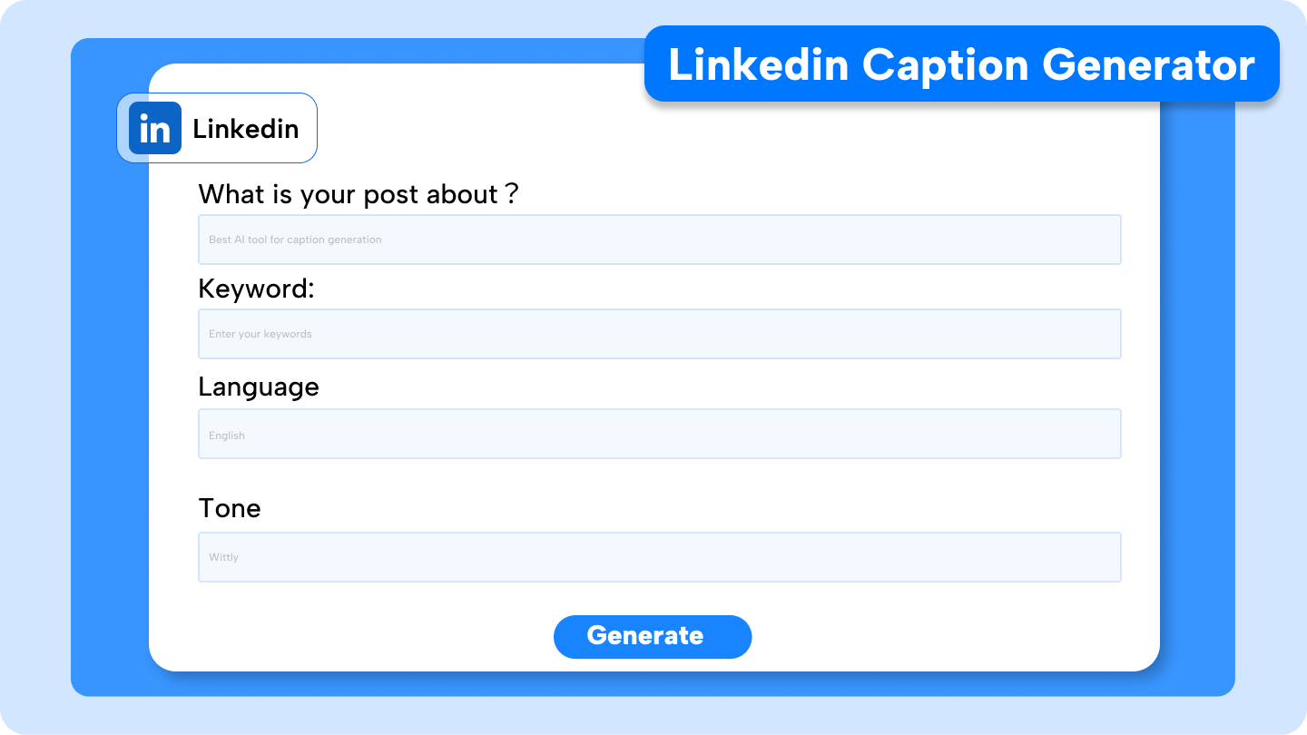Select the blue 'in' square icon

tap(155, 128)
